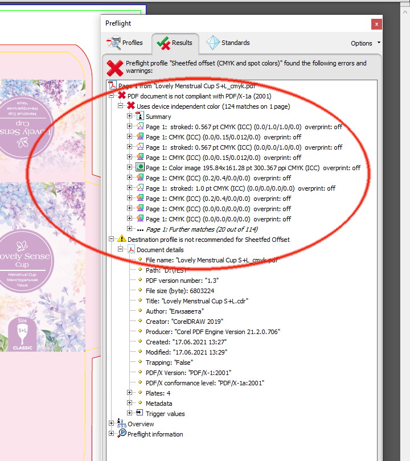Select 'stroked: 0.567 pt CMYK (ICC) (0.0/0.0/1.0/0.0)' row

click(244, 147)
